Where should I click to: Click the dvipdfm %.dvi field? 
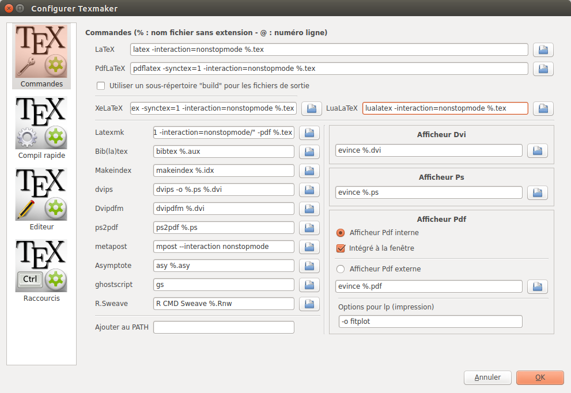pos(224,209)
